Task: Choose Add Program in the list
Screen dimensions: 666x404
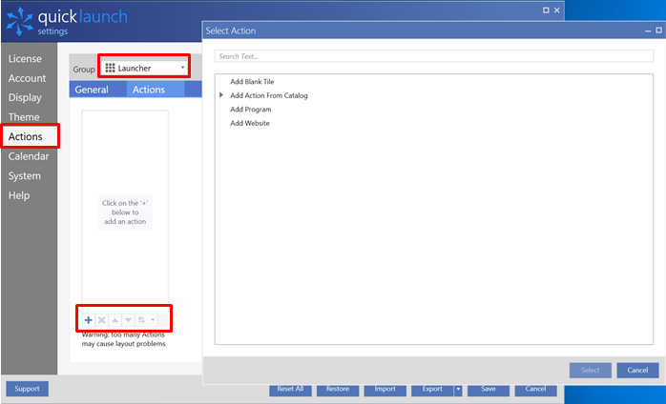Action: 251,110
